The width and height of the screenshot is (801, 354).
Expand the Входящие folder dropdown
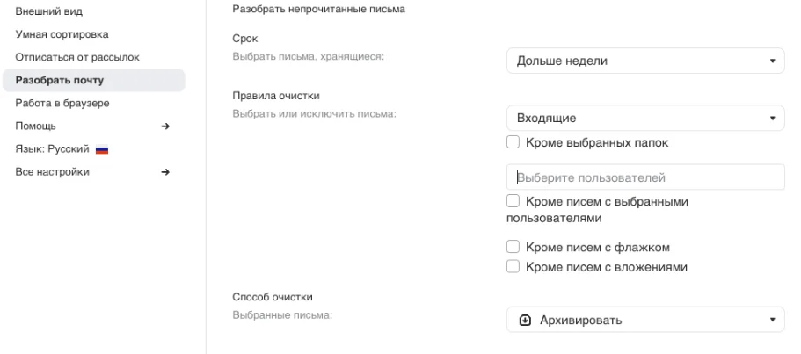[645, 118]
